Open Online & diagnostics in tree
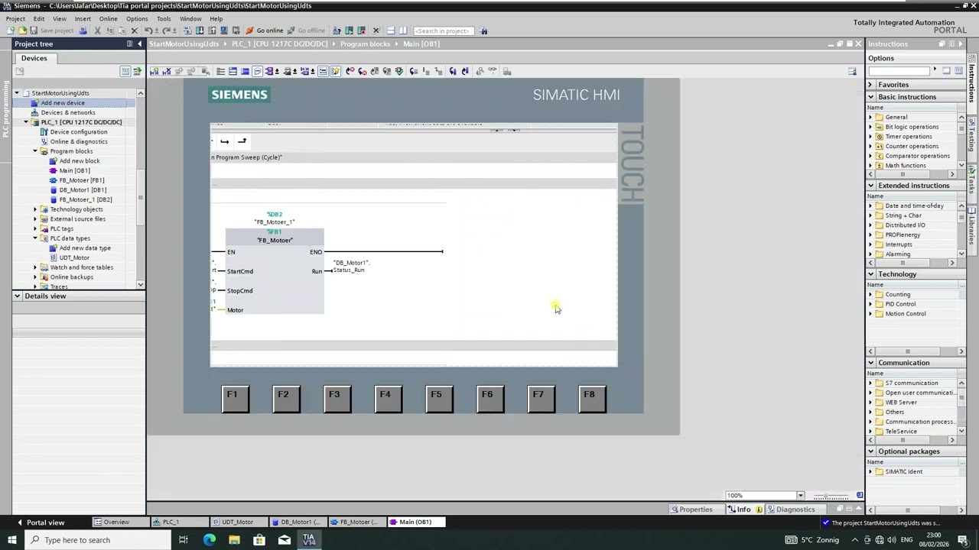The image size is (979, 550). (x=79, y=141)
